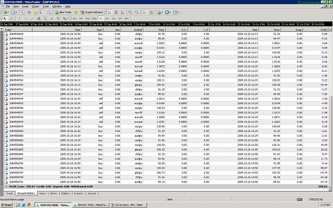Click the New Order button

(x=63, y=12)
